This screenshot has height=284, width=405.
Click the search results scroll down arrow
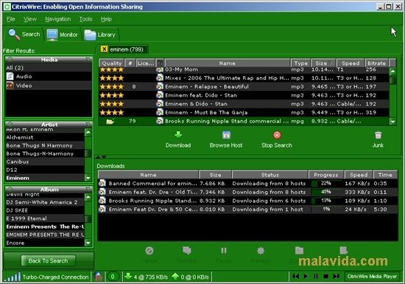pos(392,121)
